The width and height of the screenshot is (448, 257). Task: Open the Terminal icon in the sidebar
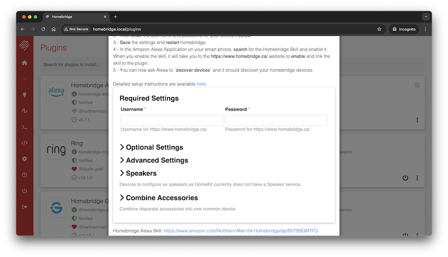point(25,127)
